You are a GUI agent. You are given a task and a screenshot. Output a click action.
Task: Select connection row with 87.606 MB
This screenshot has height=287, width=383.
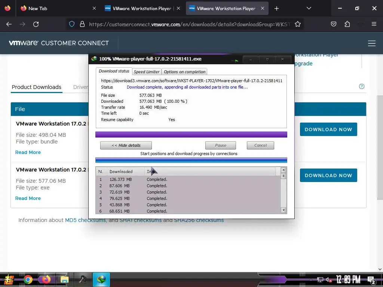[188, 186]
